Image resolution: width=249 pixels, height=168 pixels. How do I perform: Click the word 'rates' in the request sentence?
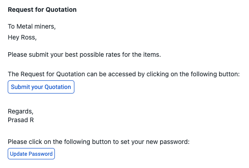113,54
